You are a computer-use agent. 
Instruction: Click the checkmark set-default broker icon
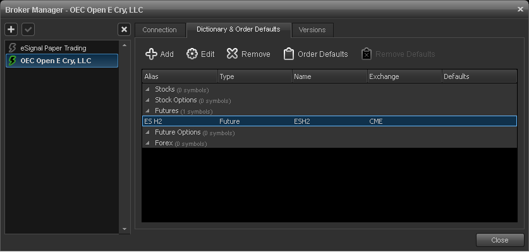[x=28, y=29]
